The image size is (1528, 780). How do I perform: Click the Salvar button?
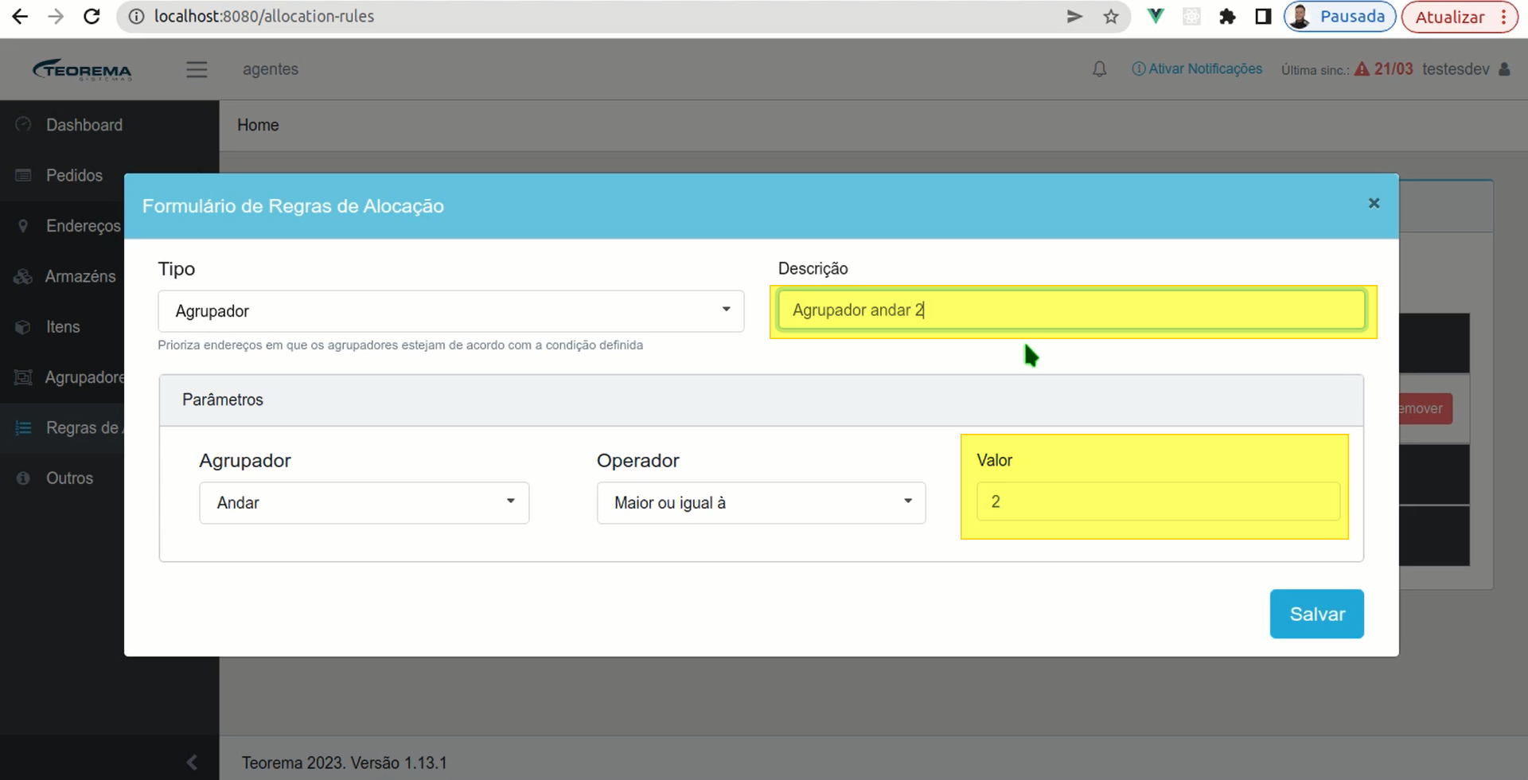(x=1316, y=614)
